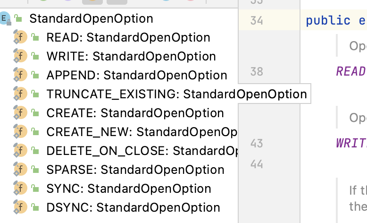Select the CREATE: StandardOpenOption entry
The height and width of the screenshot is (223, 367).
[x=135, y=113]
